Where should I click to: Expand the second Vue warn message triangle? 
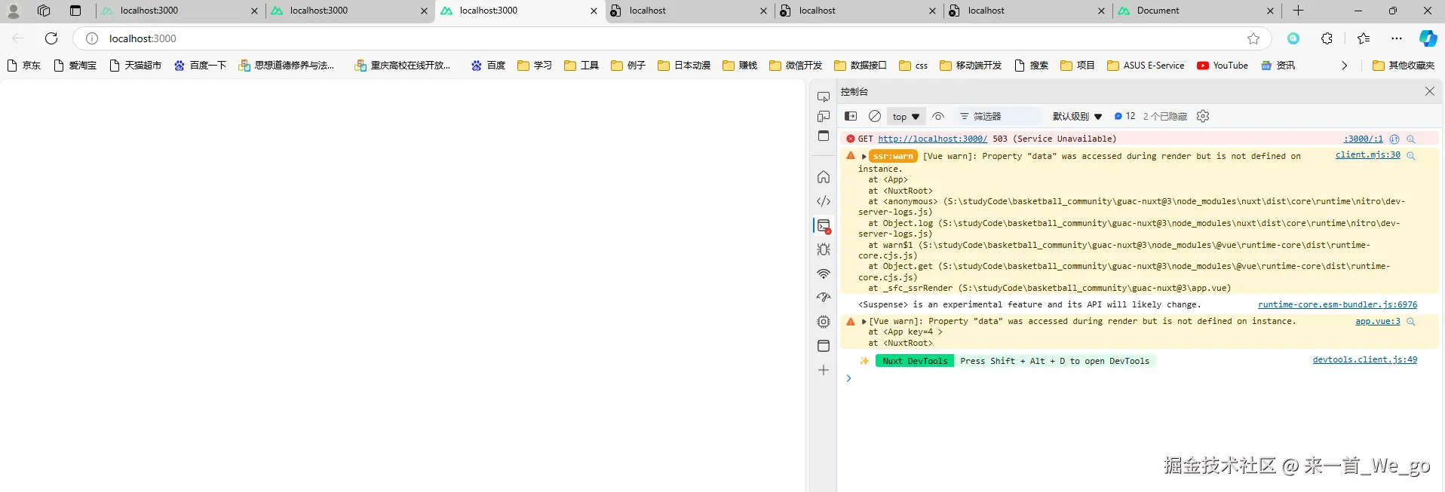864,321
